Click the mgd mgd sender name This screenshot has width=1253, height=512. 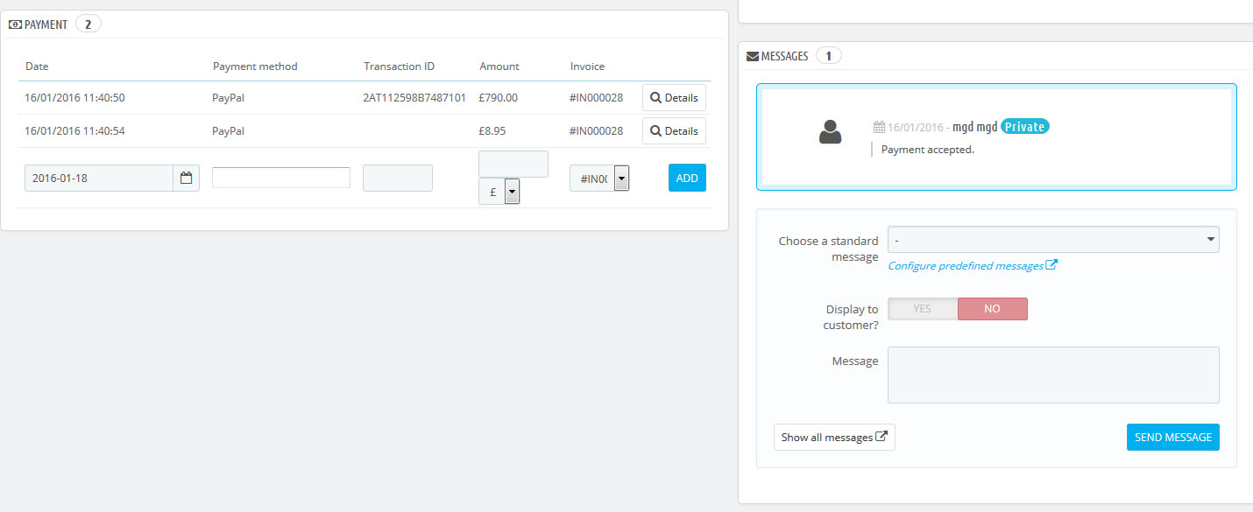pyautogui.click(x=975, y=127)
